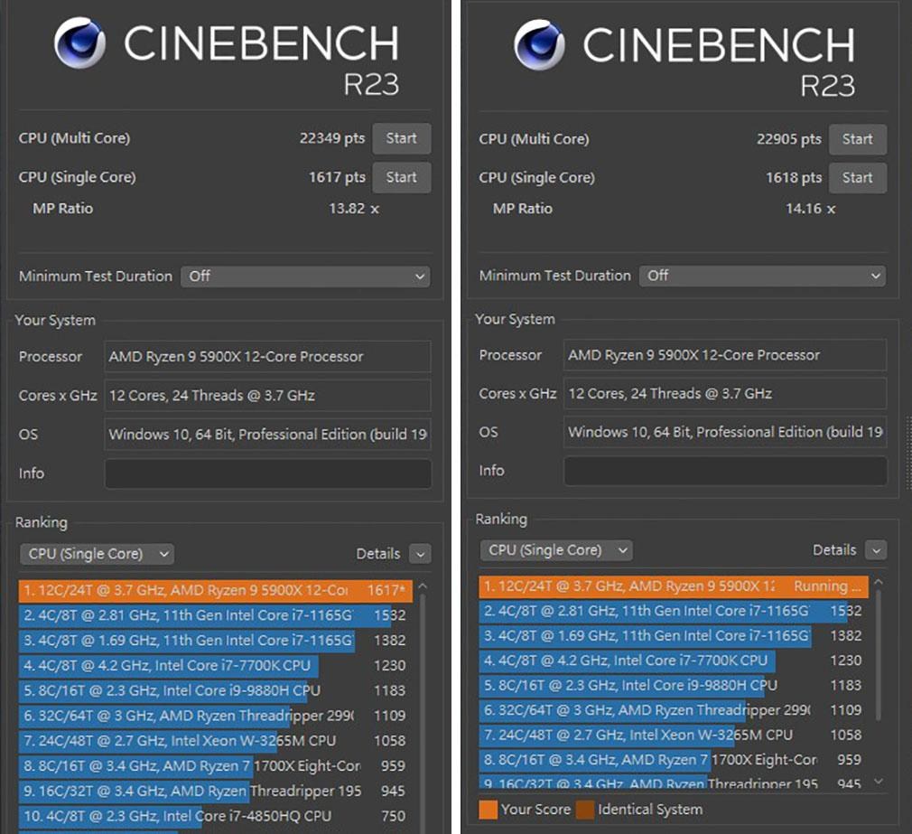Click the Info input field in right window
912x834 pixels.
point(726,471)
